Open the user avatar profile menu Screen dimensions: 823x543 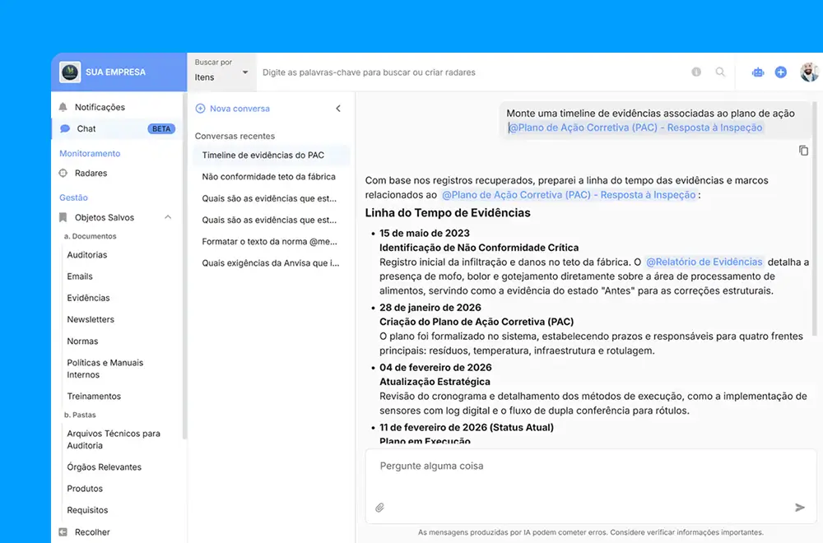(809, 72)
